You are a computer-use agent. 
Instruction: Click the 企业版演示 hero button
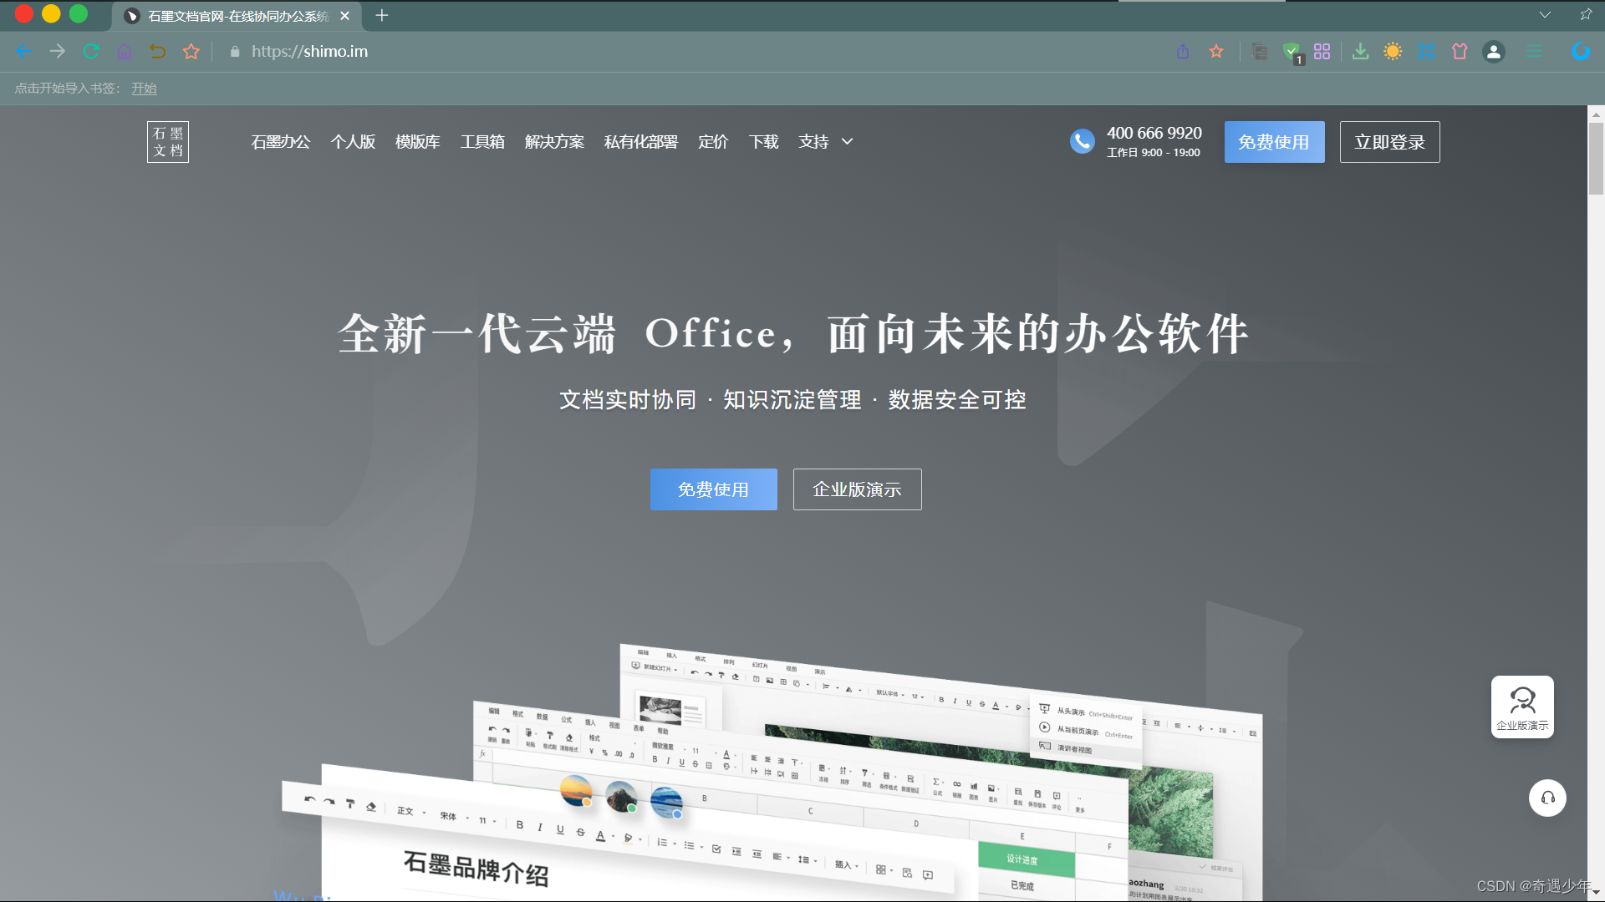(x=857, y=489)
